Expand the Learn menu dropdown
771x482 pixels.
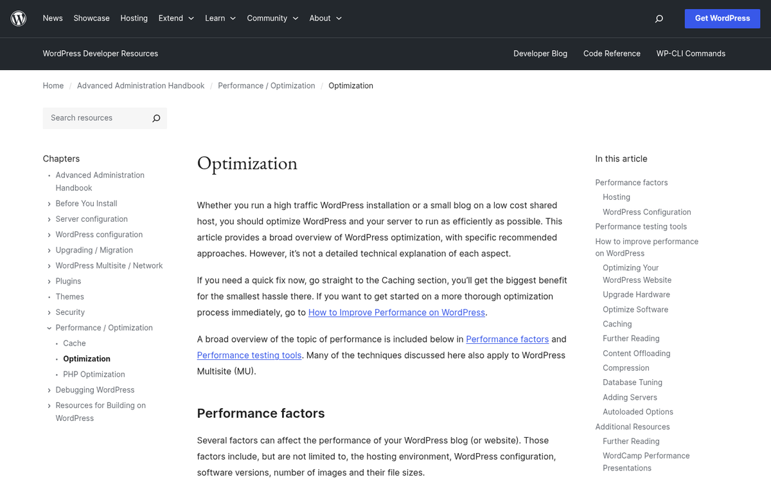click(x=220, y=18)
